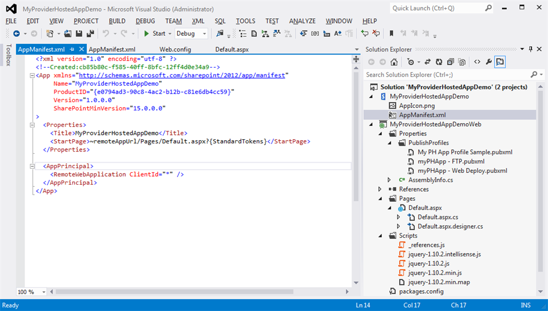Click Collapse All icon in Solution Explorer
Screen dimensions: 548x311
click(x=450, y=62)
